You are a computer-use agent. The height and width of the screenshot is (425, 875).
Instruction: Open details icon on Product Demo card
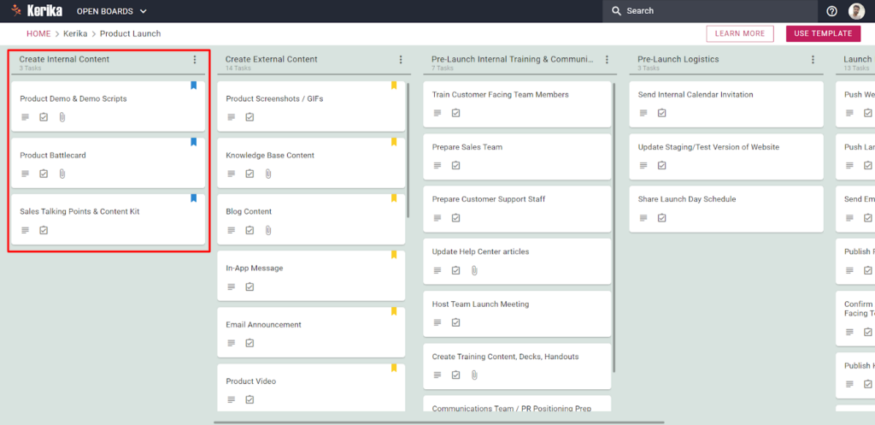pyautogui.click(x=25, y=117)
